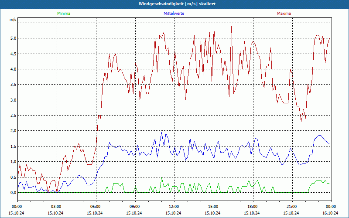349x218 pixels.
Task: Click the m/s unit label on the y-axis
Action: [13, 20]
